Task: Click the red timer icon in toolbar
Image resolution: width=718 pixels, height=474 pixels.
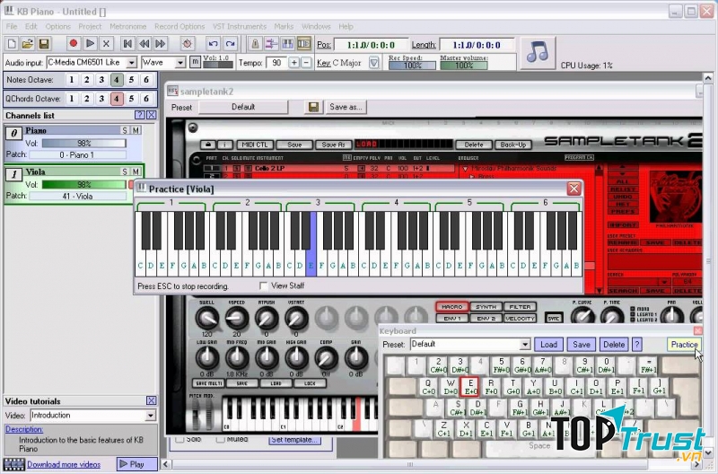Action: click(187, 44)
